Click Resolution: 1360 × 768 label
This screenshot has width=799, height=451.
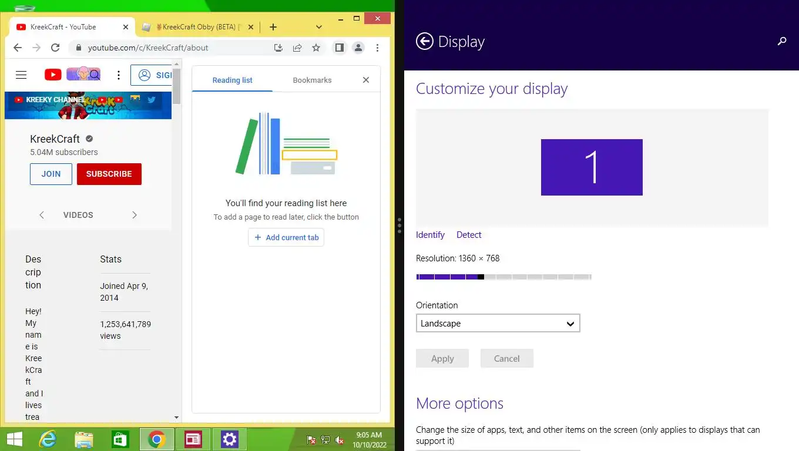point(458,258)
